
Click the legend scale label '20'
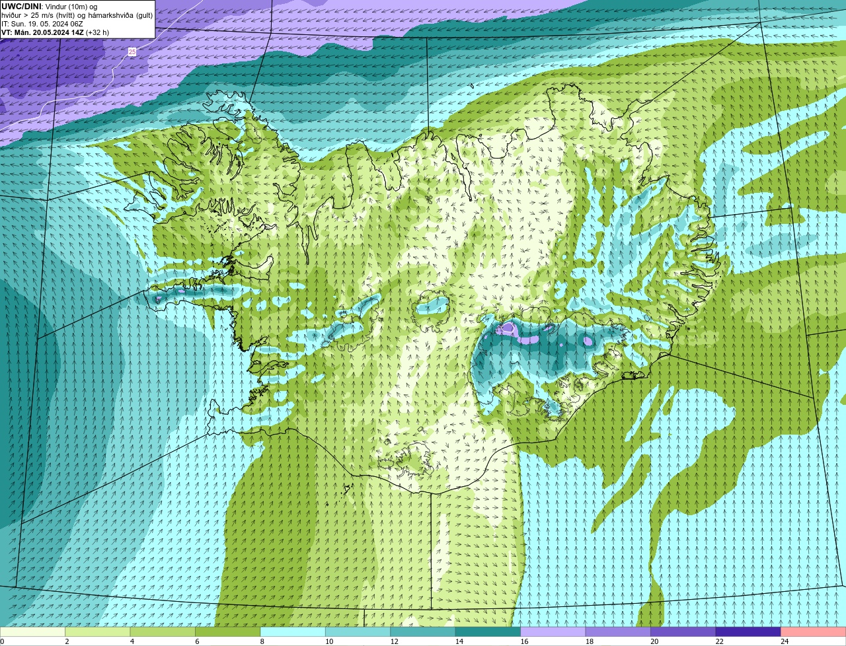pos(654,641)
